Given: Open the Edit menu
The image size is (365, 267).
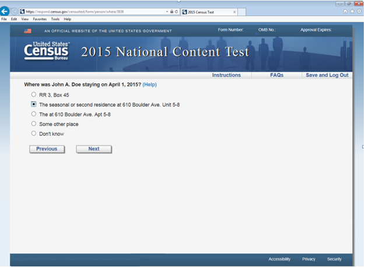Looking at the screenshot, I should coord(14,19).
